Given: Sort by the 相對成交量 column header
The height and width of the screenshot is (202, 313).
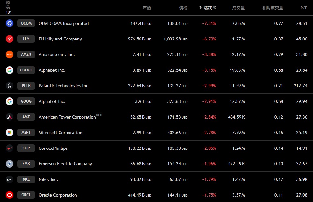Looking at the screenshot, I should [273, 8].
